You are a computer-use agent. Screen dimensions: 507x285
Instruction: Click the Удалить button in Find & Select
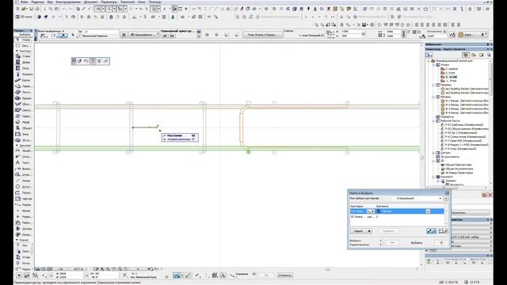coord(388,231)
